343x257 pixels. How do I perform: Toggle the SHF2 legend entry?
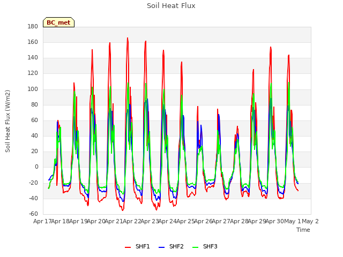(171, 246)
